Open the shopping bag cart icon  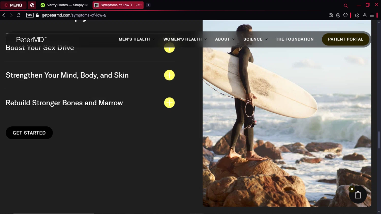(358, 195)
